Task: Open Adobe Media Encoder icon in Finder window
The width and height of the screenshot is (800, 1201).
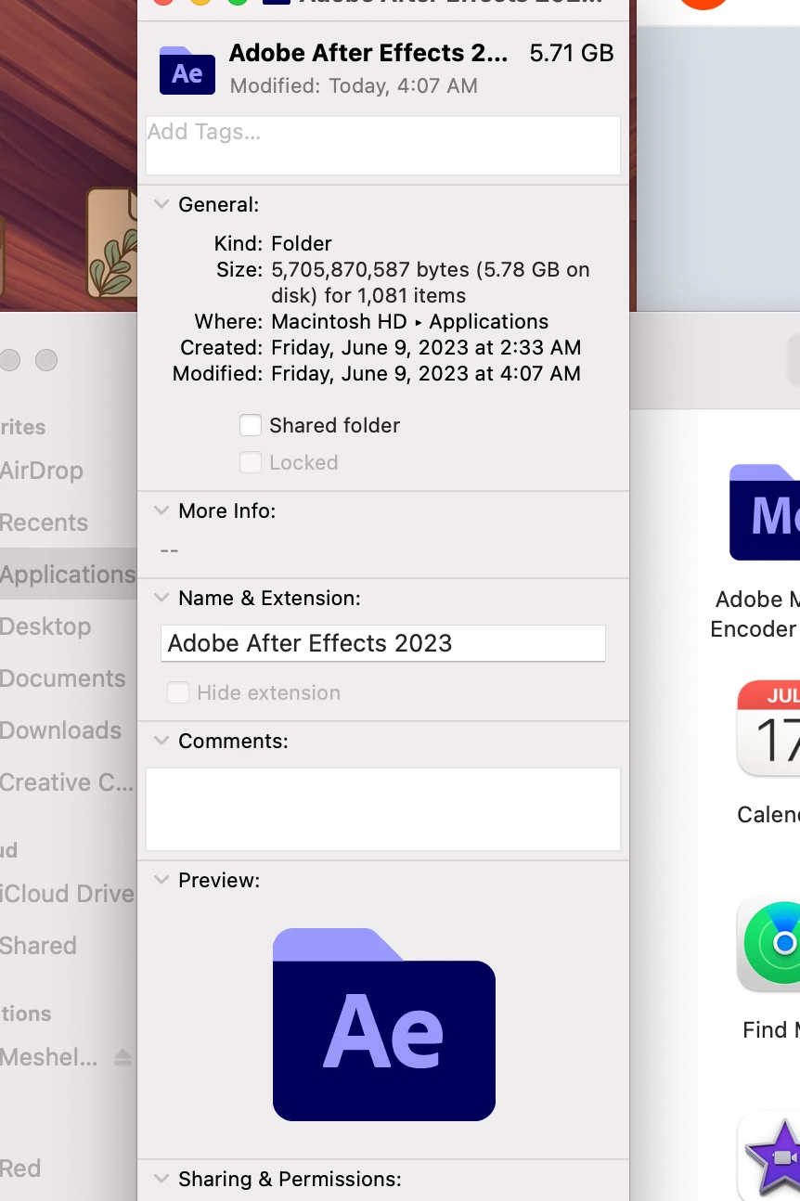Action: [x=765, y=512]
